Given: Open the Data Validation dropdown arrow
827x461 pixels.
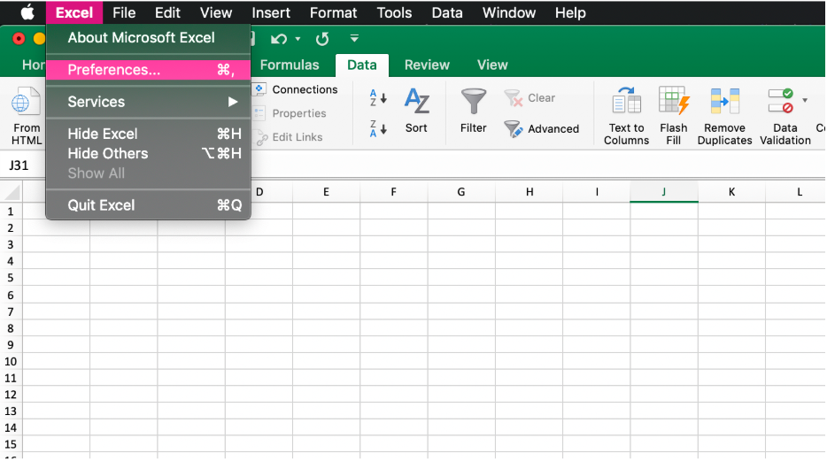Looking at the screenshot, I should pos(805,100).
